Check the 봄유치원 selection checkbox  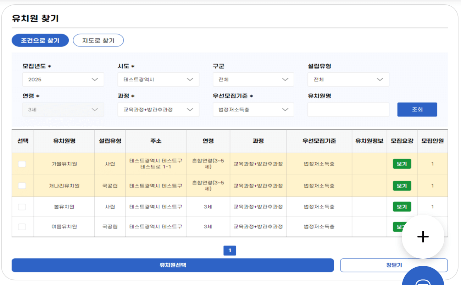(22, 207)
